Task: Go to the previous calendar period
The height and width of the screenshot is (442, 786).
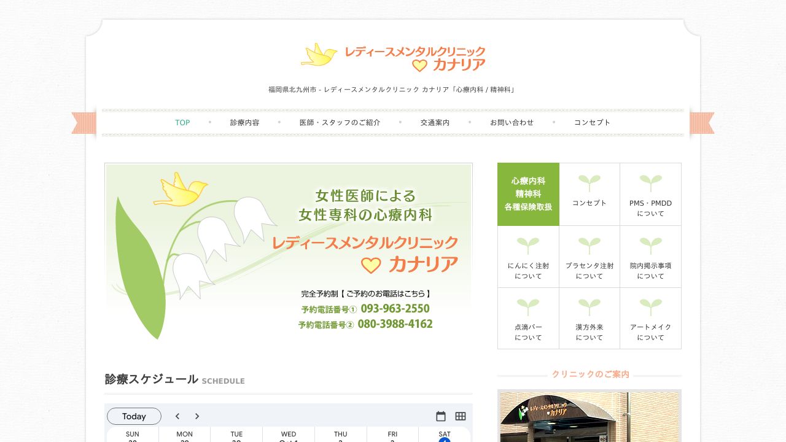Action: pos(177,416)
